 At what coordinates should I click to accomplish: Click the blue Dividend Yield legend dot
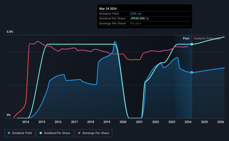(x=9, y=133)
